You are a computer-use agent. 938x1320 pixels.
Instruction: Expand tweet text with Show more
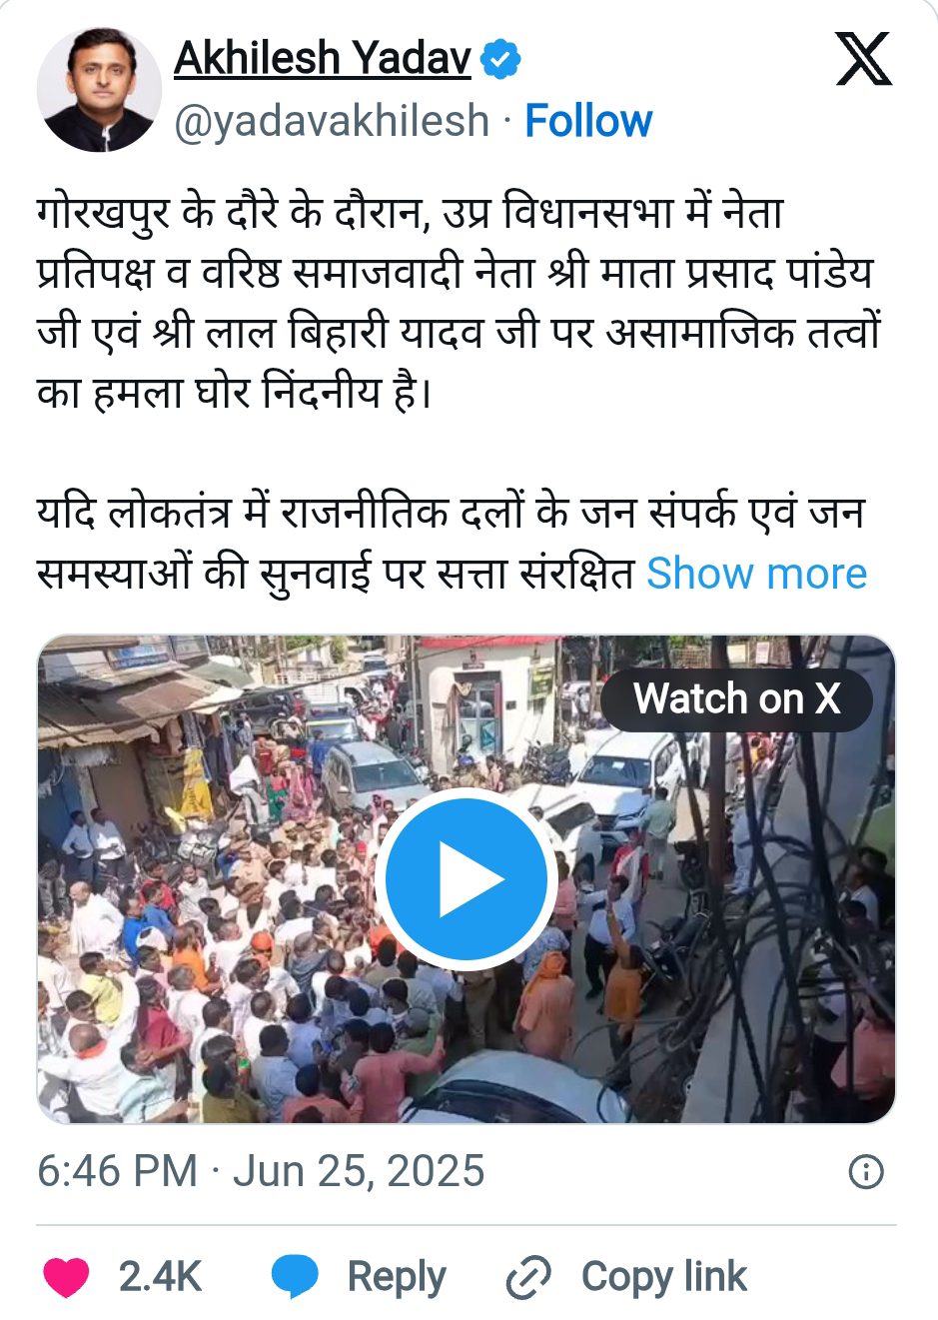click(x=756, y=574)
